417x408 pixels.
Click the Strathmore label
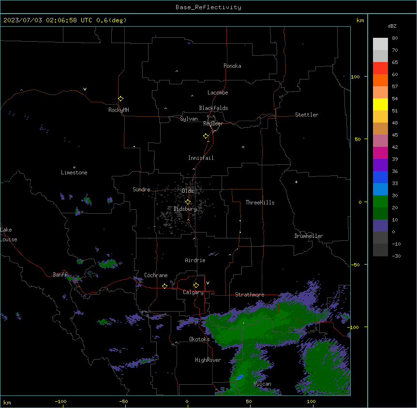coord(250,295)
